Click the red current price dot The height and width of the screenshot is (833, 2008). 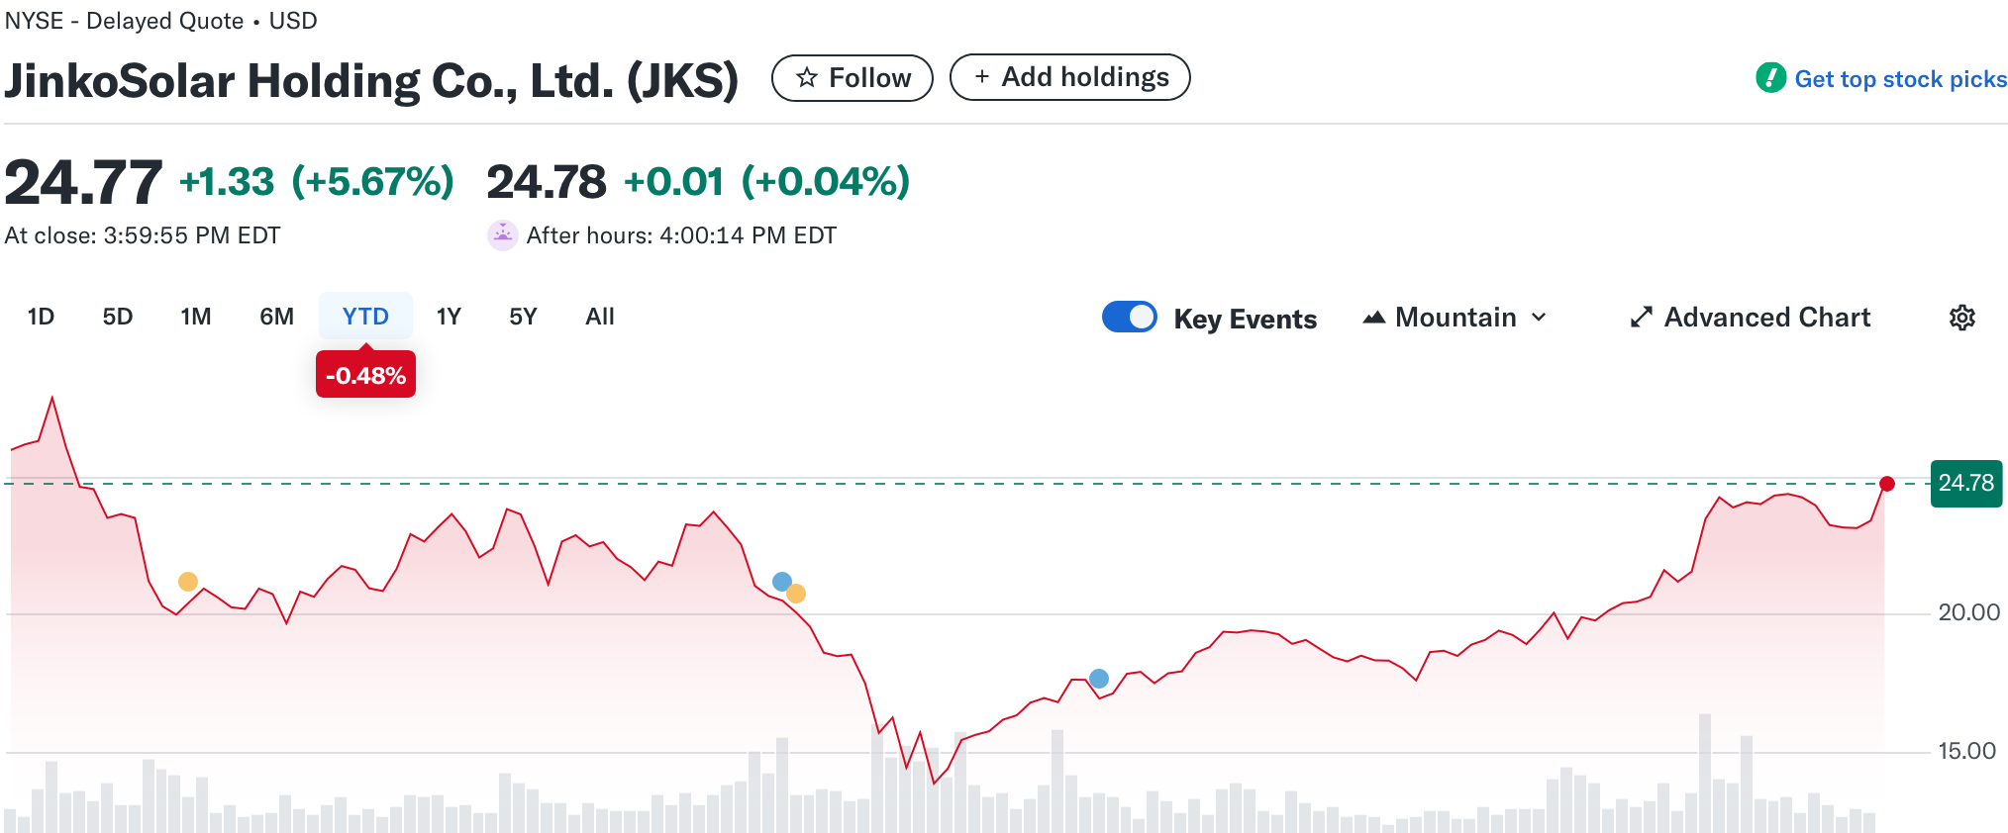point(1887,484)
